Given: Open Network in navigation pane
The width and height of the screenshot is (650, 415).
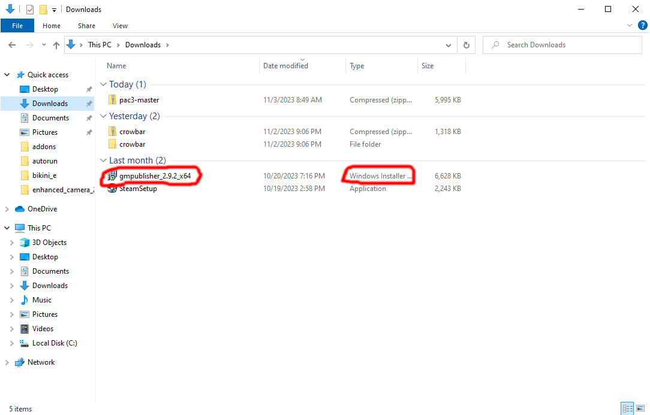Looking at the screenshot, I should point(41,362).
